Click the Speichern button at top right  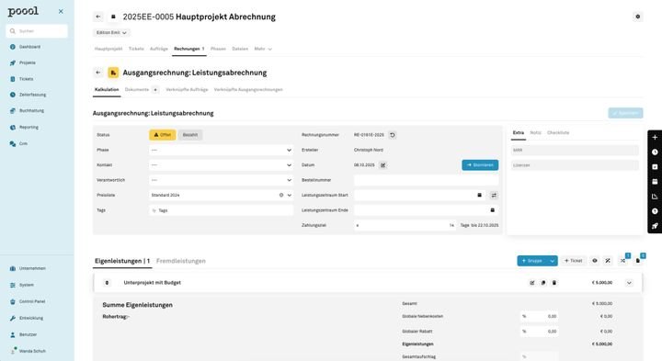click(x=625, y=113)
